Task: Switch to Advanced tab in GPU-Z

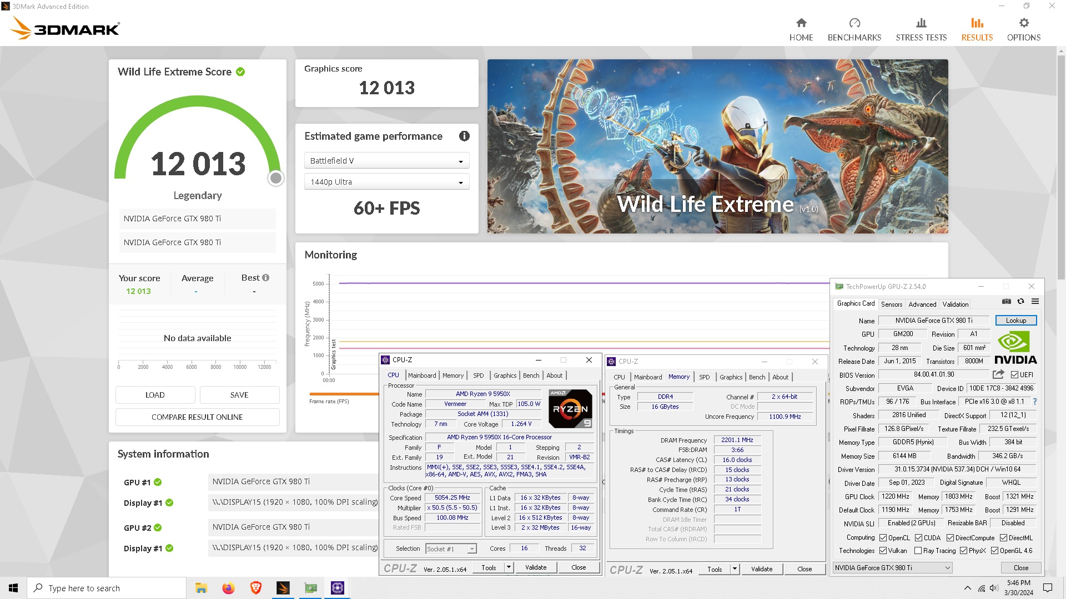Action: tap(922, 304)
